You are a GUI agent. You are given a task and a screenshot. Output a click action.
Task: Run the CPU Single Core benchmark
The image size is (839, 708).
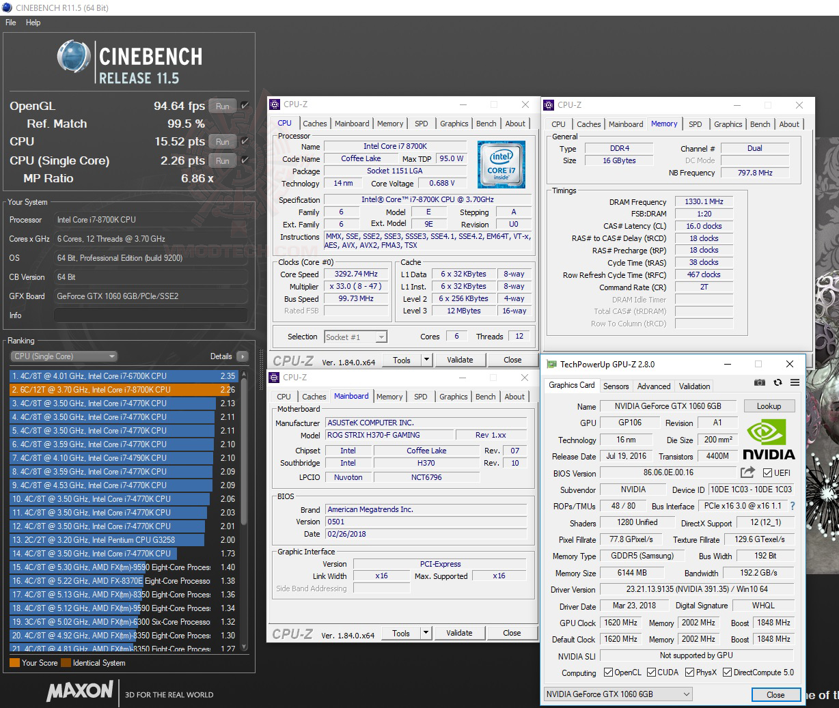tap(223, 160)
